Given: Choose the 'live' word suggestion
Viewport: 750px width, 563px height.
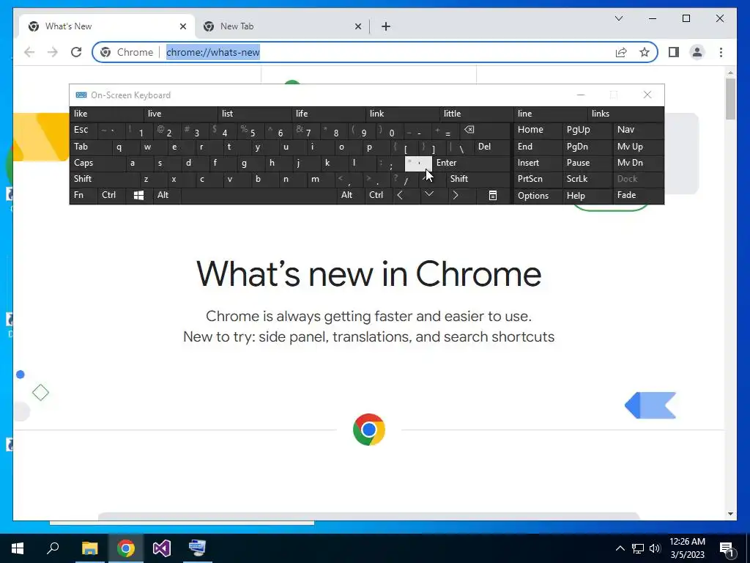Looking at the screenshot, I should point(181,114).
